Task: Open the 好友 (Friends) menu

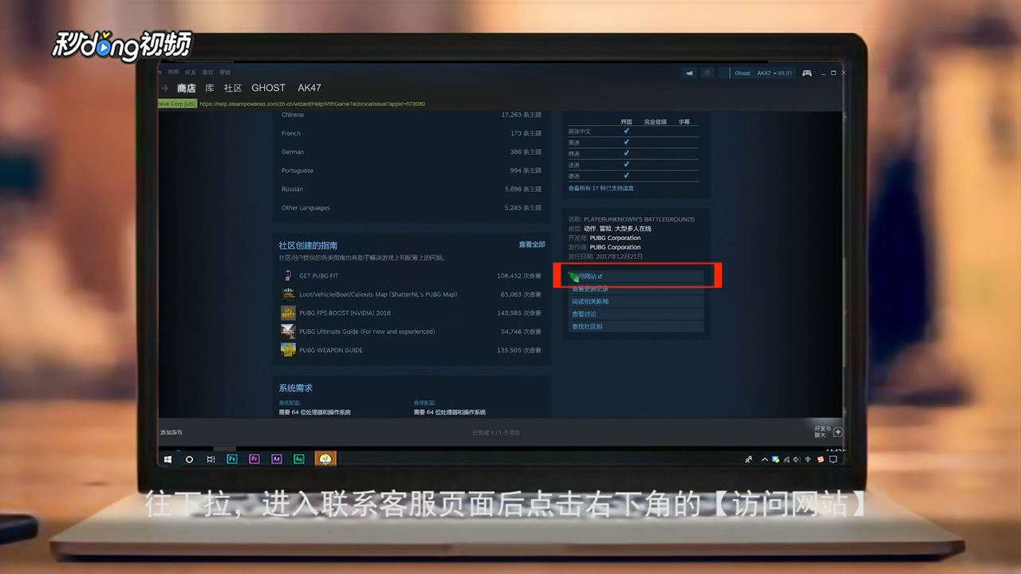Action: coord(191,72)
